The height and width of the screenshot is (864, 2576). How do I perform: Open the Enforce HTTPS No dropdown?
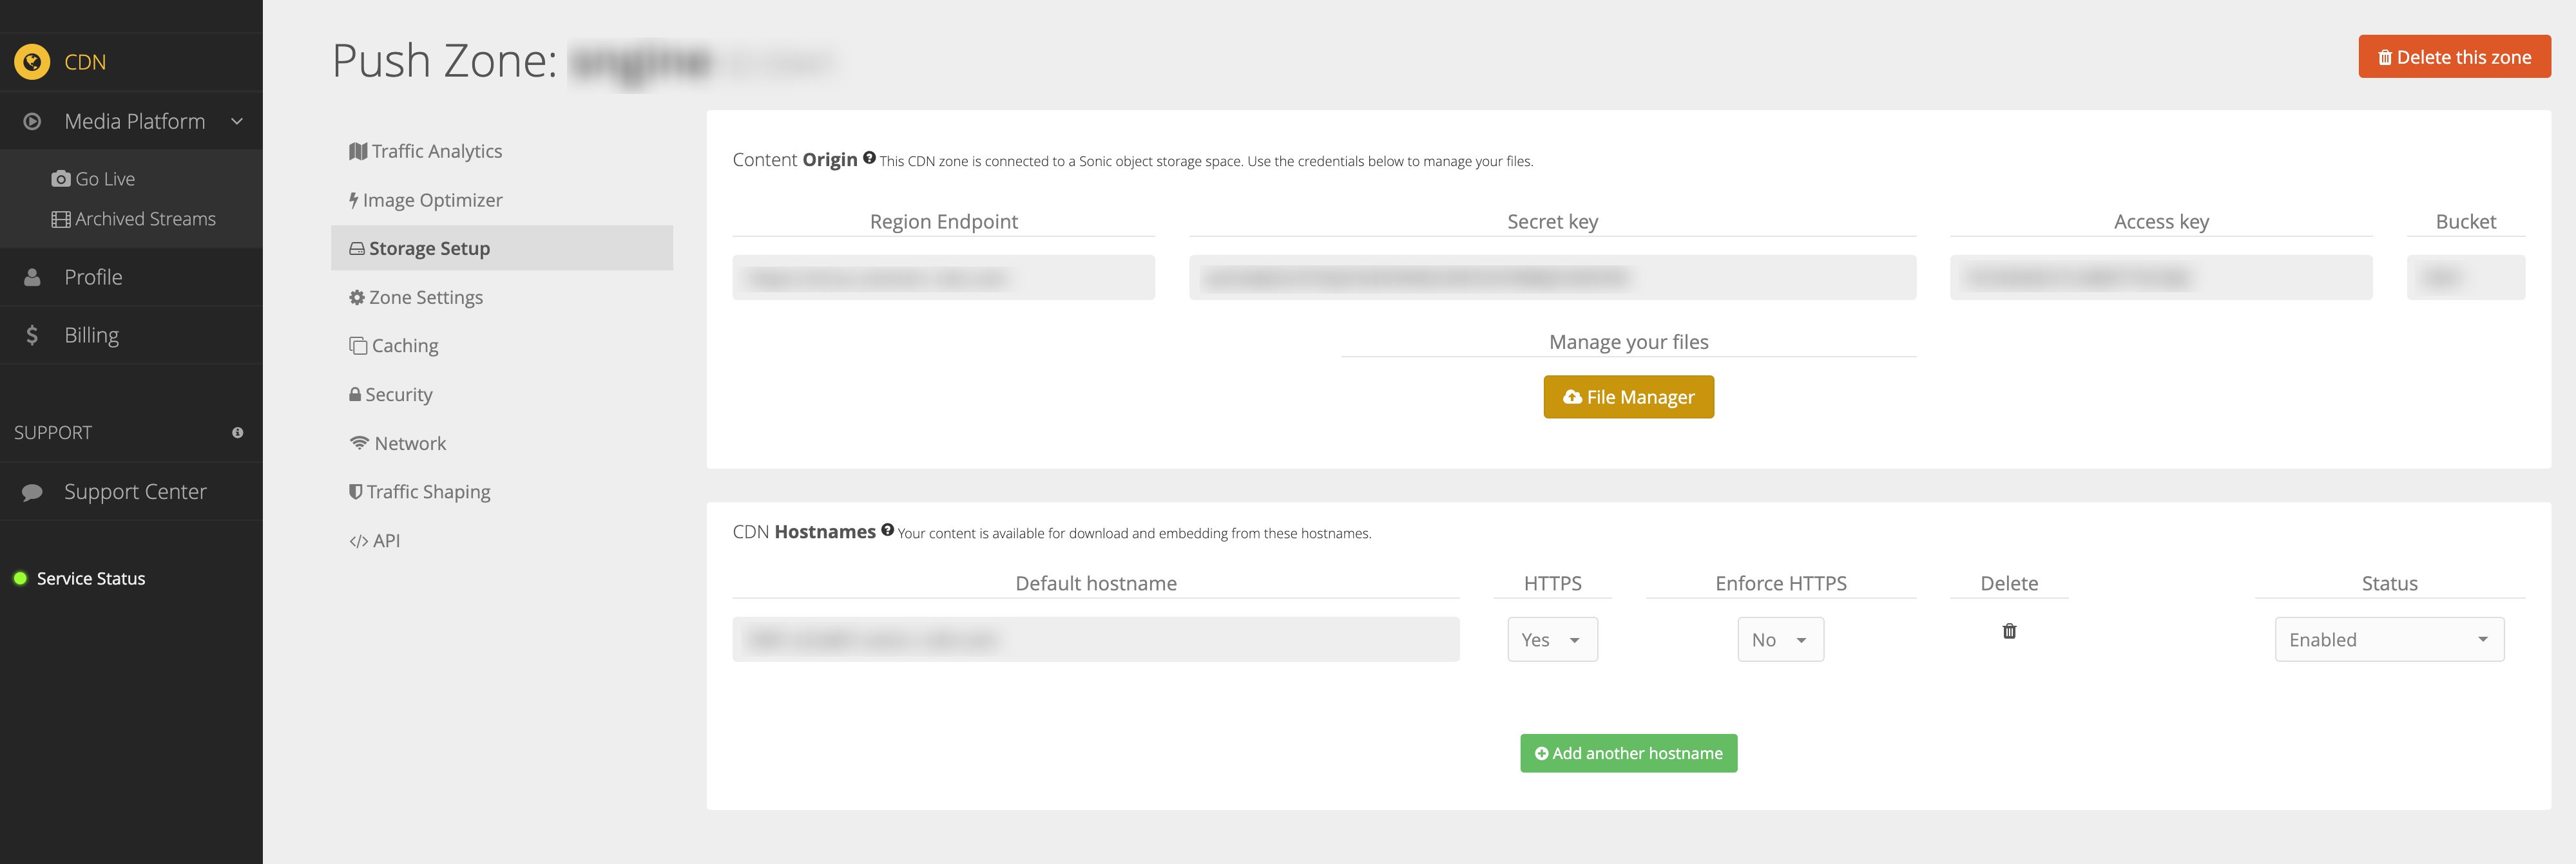click(x=1780, y=639)
